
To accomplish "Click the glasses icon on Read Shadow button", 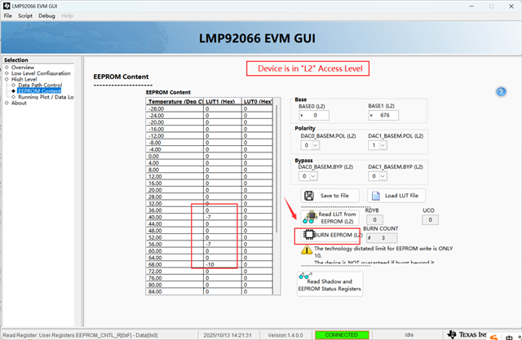I will pyautogui.click(x=305, y=276).
